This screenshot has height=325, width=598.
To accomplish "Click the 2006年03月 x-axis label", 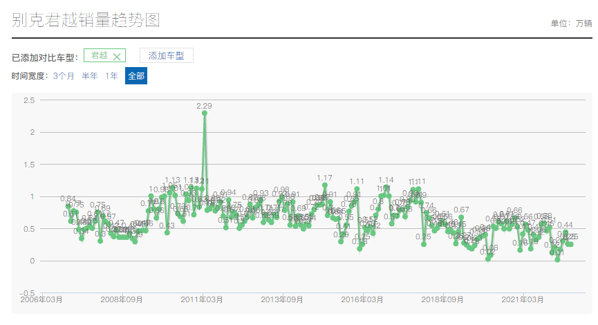I will pyautogui.click(x=41, y=299).
